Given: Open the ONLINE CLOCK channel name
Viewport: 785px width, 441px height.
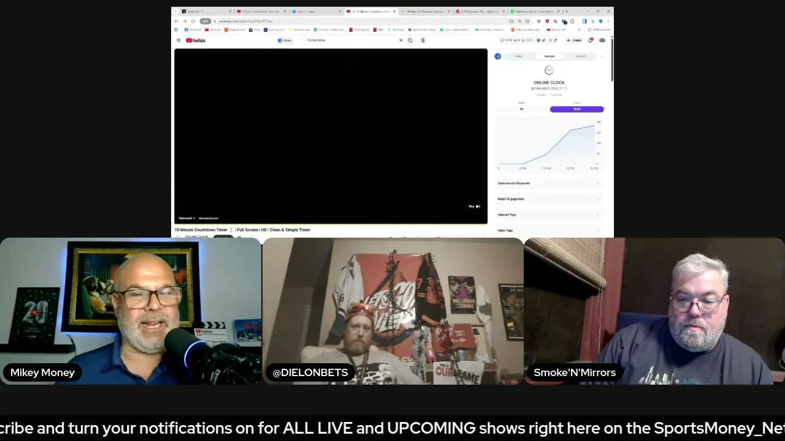Looking at the screenshot, I should (549, 83).
